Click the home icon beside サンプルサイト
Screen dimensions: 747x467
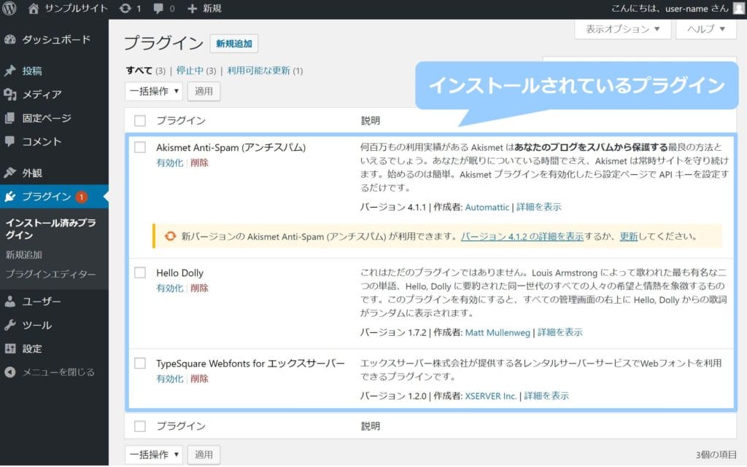34,9
